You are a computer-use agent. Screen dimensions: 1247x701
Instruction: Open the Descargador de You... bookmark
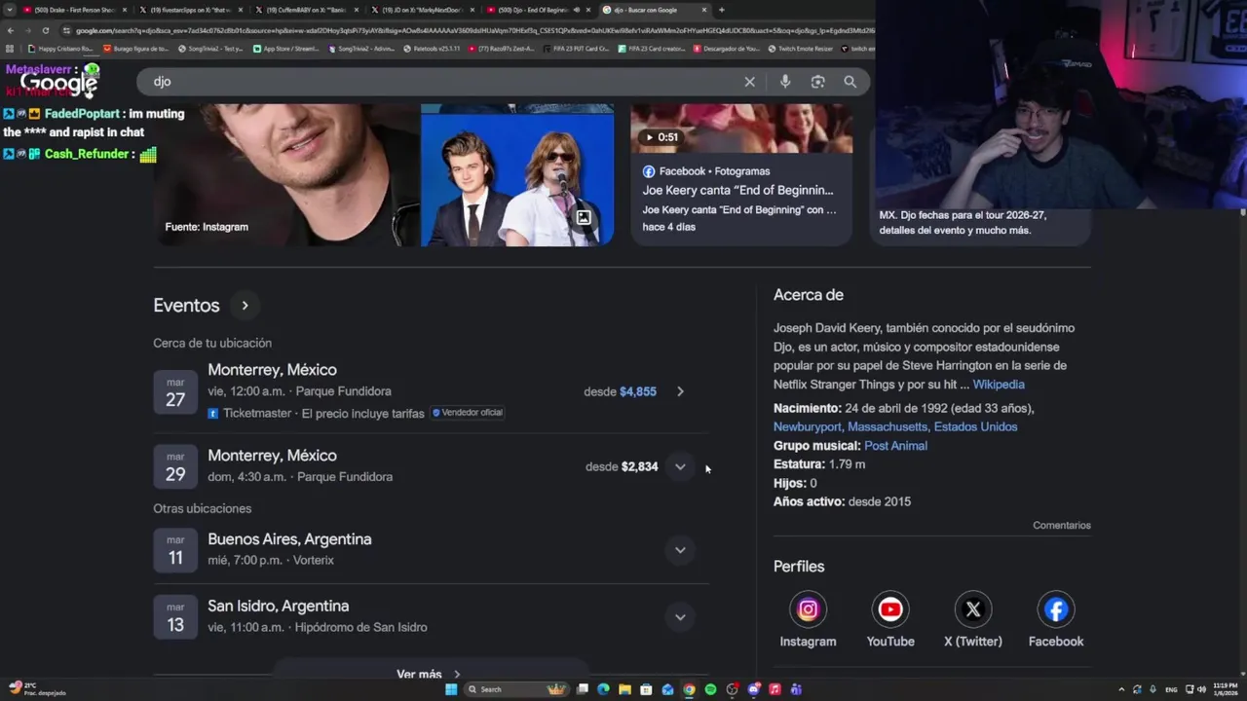pos(727,48)
